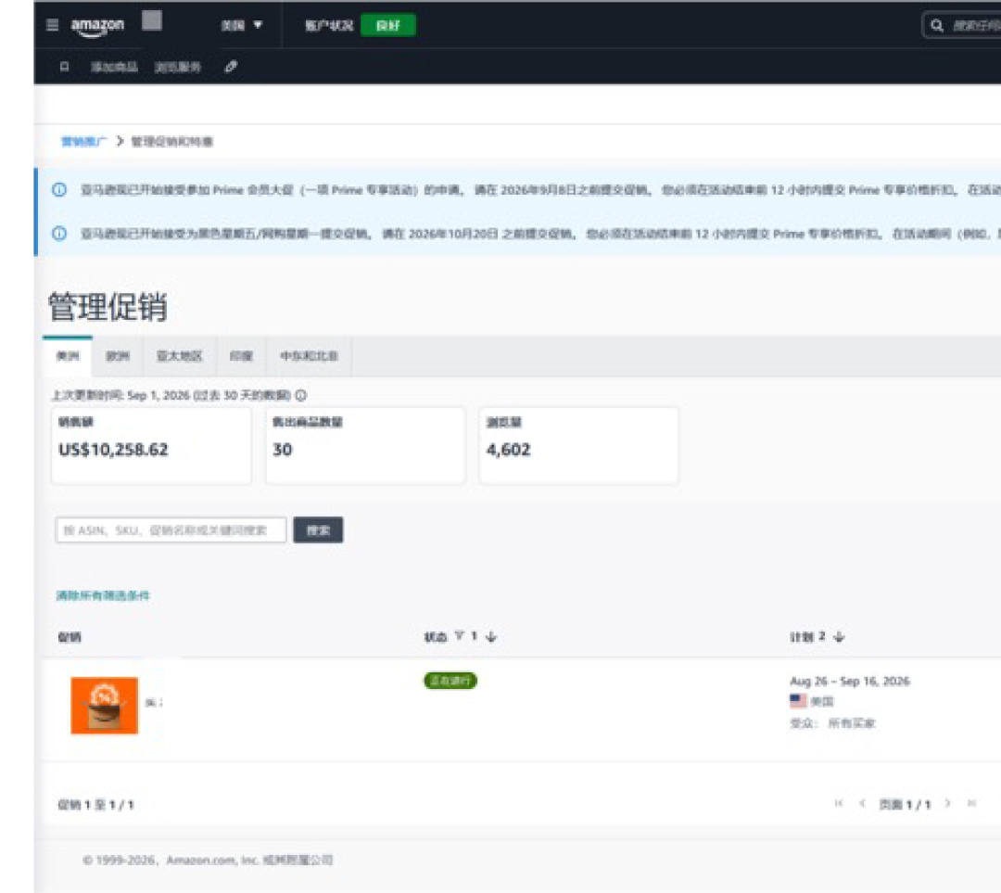Image resolution: width=1001 pixels, height=893 pixels.
Task: Click the bookmark icon in the favorites bar
Action: tap(64, 67)
